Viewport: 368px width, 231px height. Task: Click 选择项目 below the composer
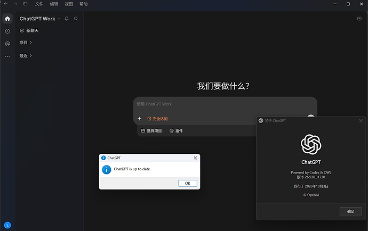[x=151, y=131]
